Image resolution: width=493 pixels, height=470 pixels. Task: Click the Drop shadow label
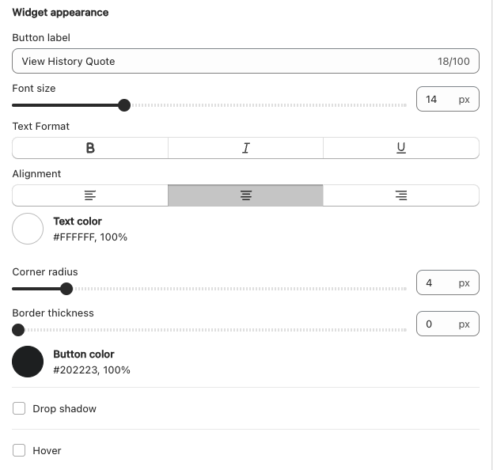[x=64, y=409]
